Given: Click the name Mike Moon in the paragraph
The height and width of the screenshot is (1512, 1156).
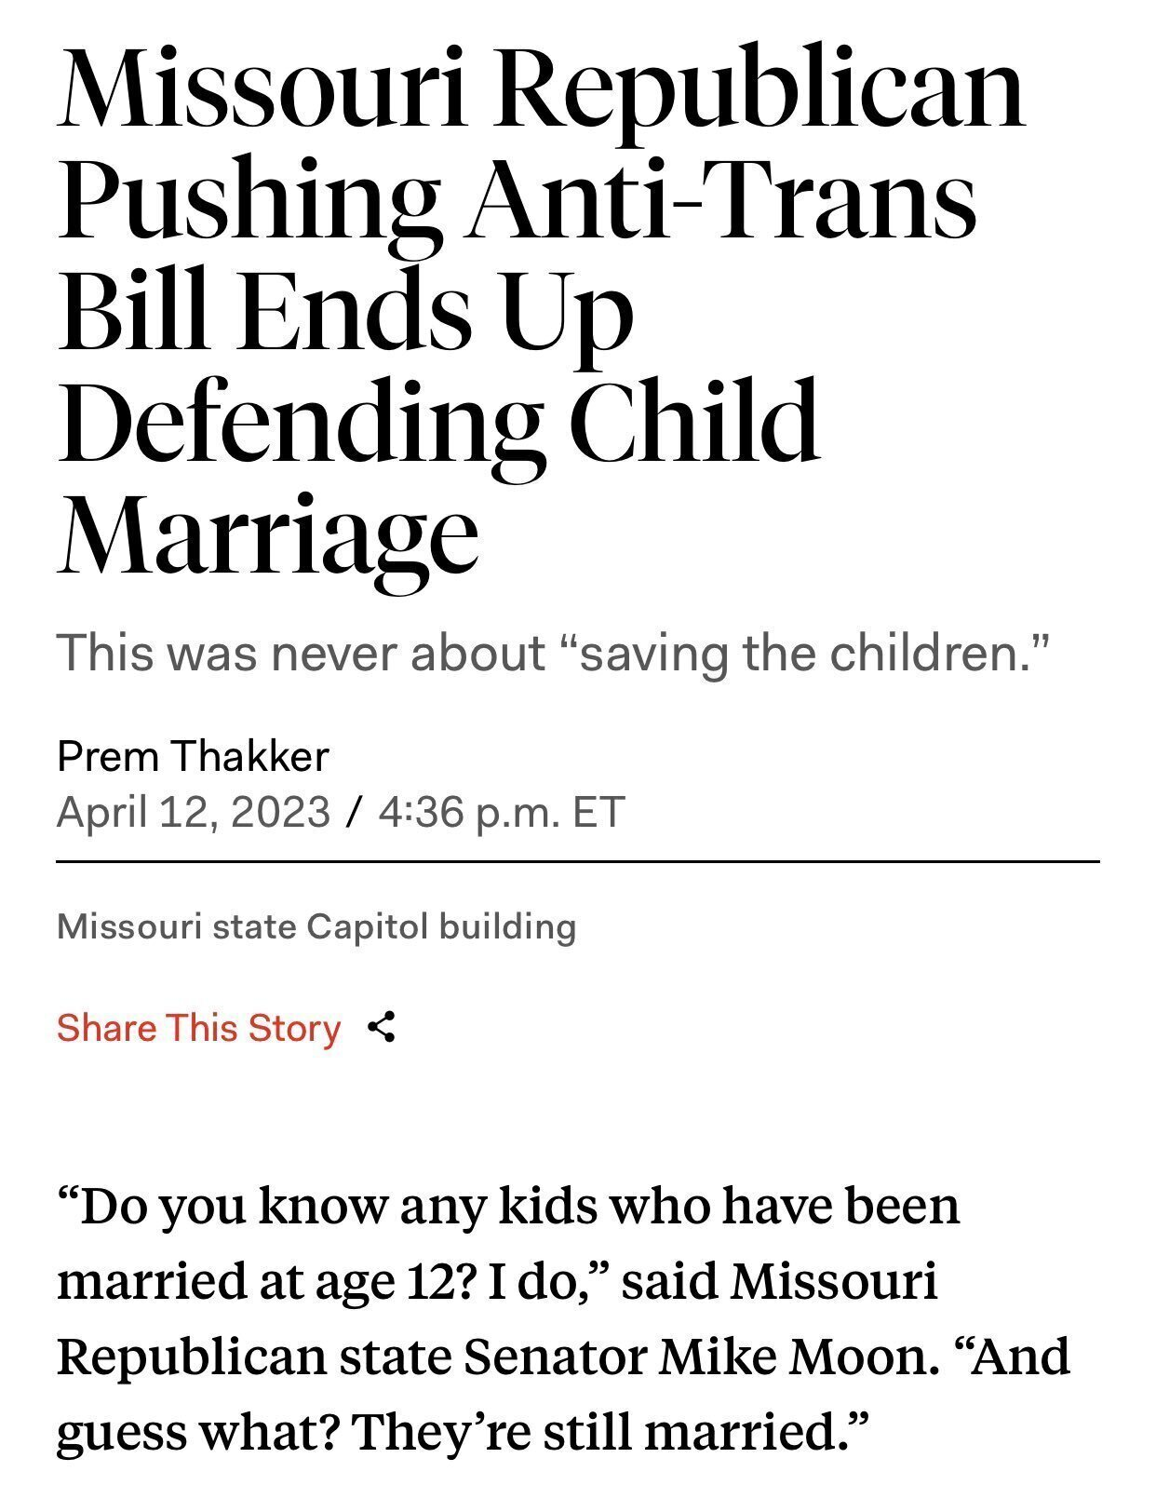Looking at the screenshot, I should point(793,1357).
